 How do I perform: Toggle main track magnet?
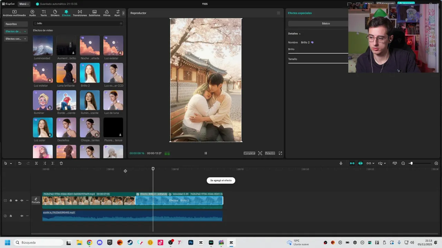pos(352,163)
